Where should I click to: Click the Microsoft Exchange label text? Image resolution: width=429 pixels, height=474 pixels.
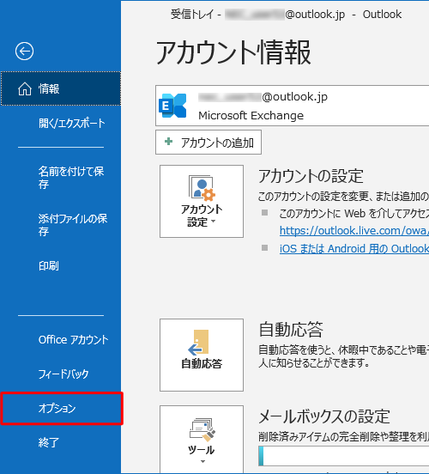(251, 115)
